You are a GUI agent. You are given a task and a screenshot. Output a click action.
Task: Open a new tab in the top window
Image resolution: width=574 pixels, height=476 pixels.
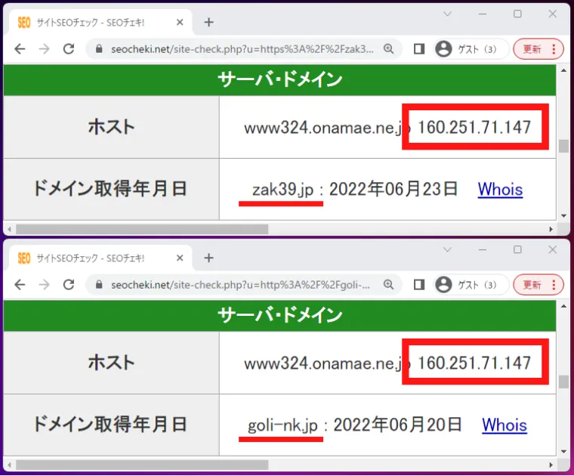coord(209,23)
